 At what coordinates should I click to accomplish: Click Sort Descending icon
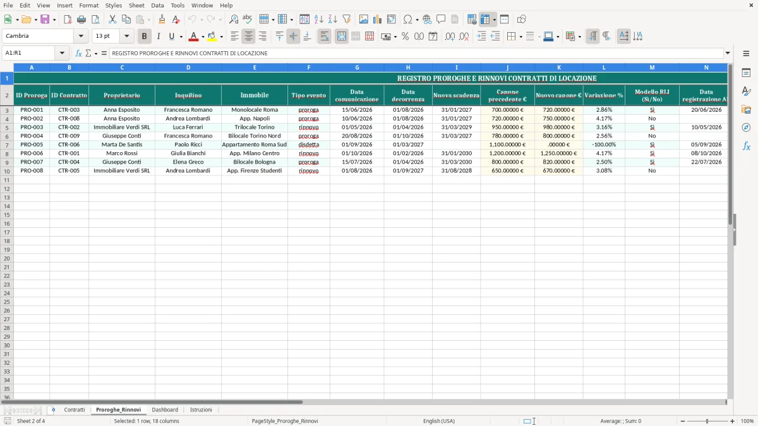tap(333, 20)
